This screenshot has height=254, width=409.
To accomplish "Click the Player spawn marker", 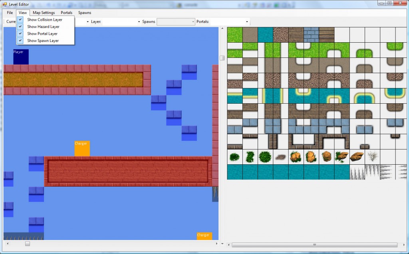I will (x=21, y=57).
